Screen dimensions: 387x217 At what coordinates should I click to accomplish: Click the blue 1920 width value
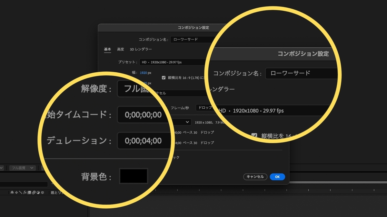coord(144,73)
